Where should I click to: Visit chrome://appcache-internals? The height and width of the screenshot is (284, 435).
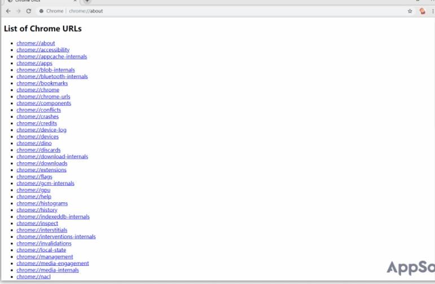[x=51, y=56]
